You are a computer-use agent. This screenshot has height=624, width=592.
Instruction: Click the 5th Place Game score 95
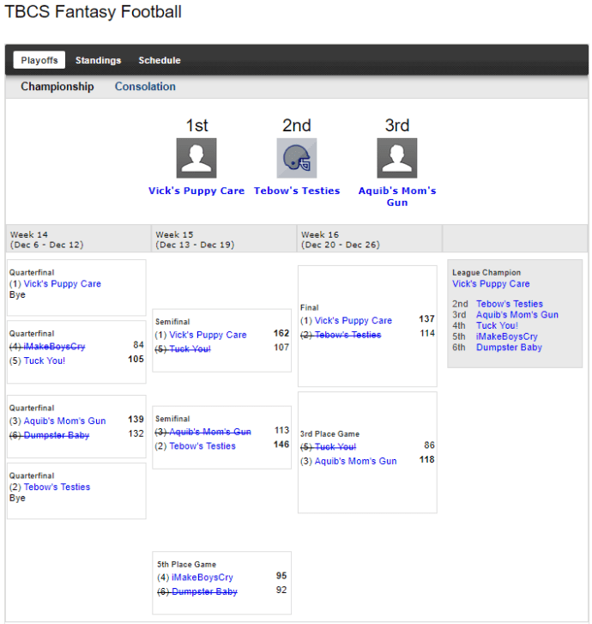[x=281, y=576]
